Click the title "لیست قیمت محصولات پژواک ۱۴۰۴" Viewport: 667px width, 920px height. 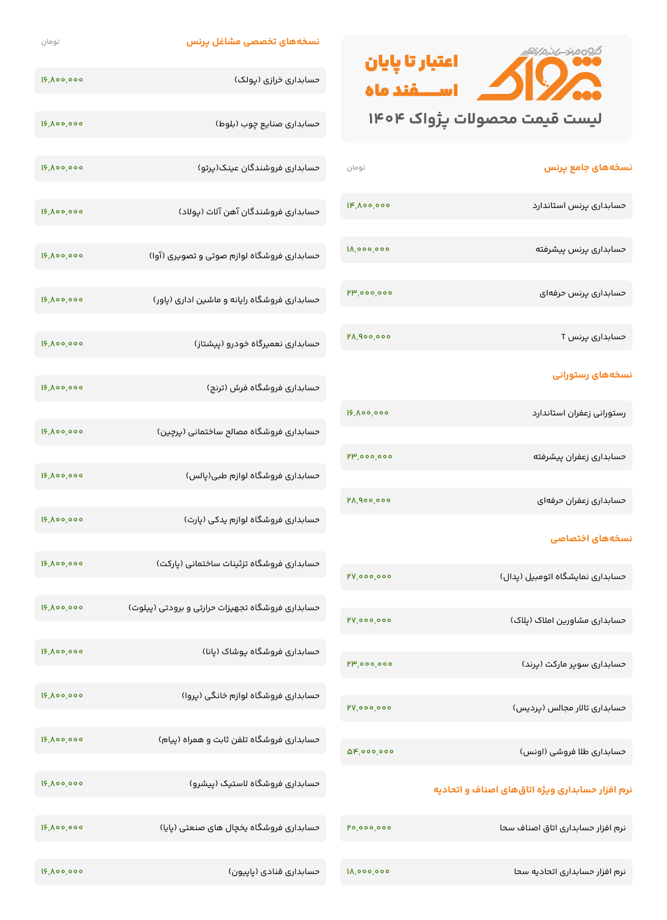coord(484,119)
